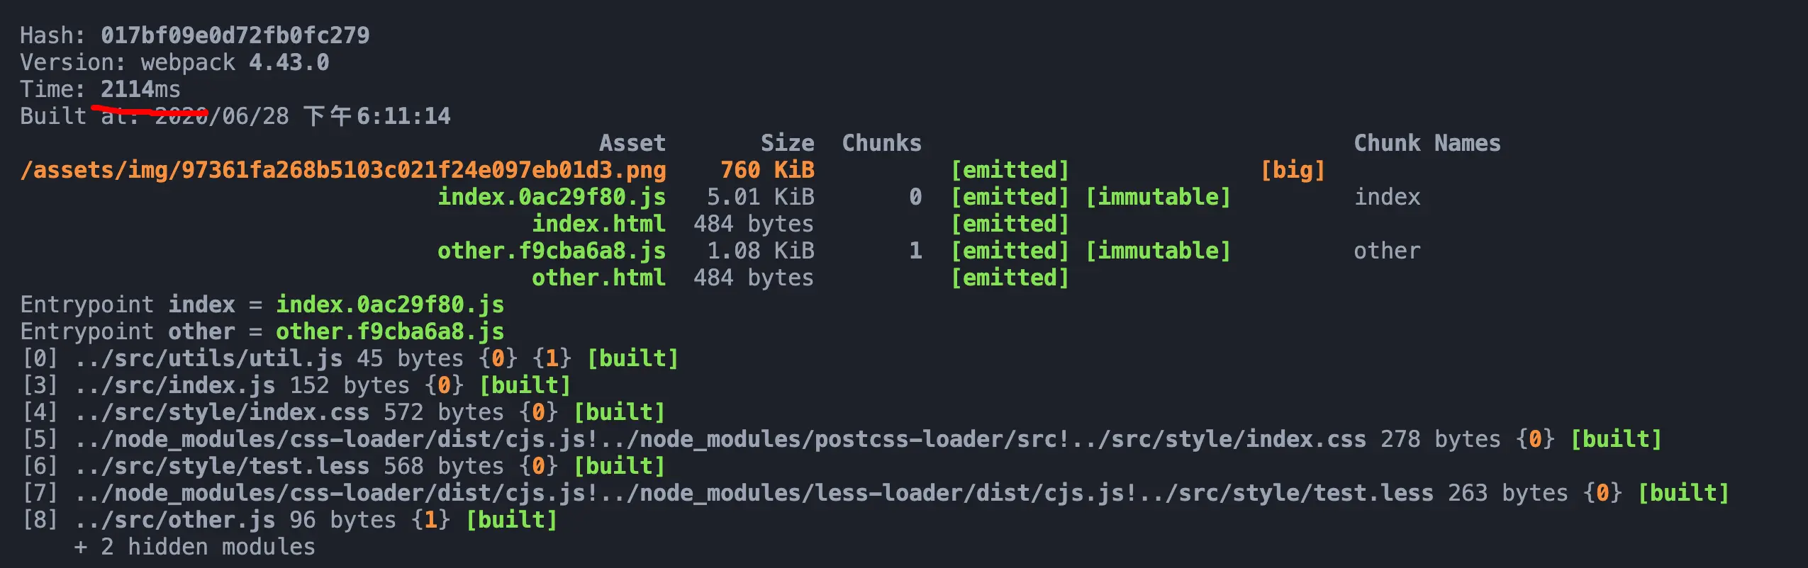This screenshot has width=1808, height=568.
Task: Click the orange PNG asset path
Action: click(343, 170)
